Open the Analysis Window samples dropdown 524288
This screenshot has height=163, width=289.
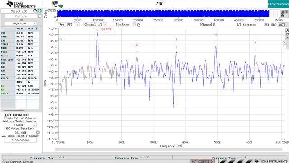[x=20, y=125]
